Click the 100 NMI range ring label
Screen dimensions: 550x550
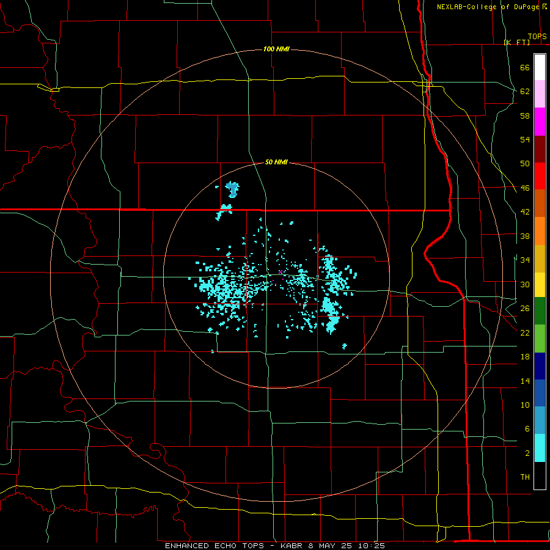click(x=276, y=49)
